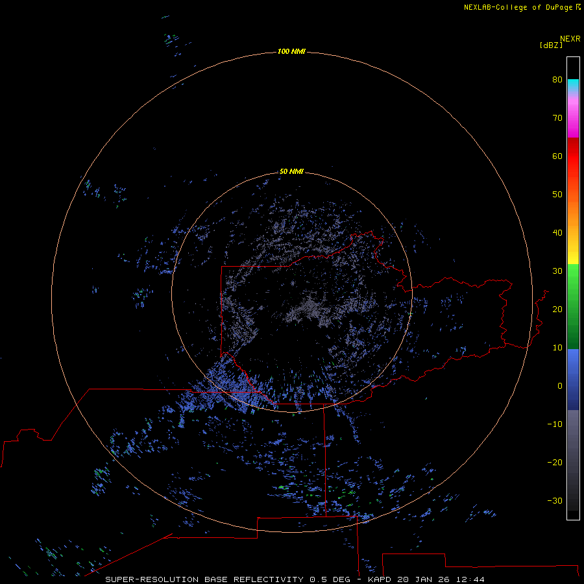Click the 50 NMI range ring label
584x584 pixels.
pos(291,171)
